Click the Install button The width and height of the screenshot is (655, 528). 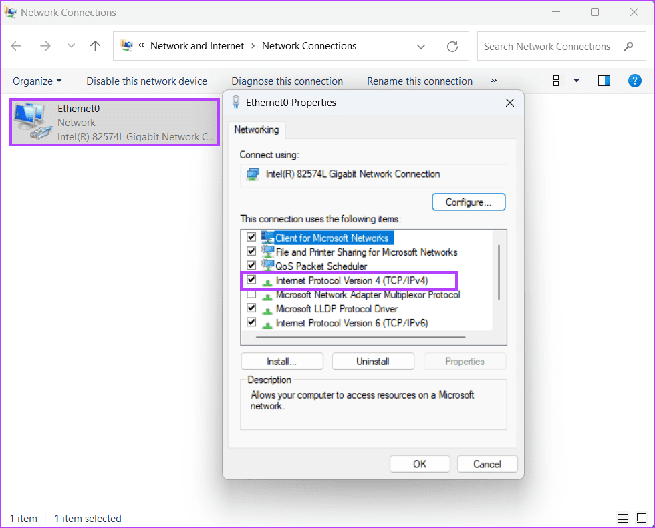pos(282,362)
